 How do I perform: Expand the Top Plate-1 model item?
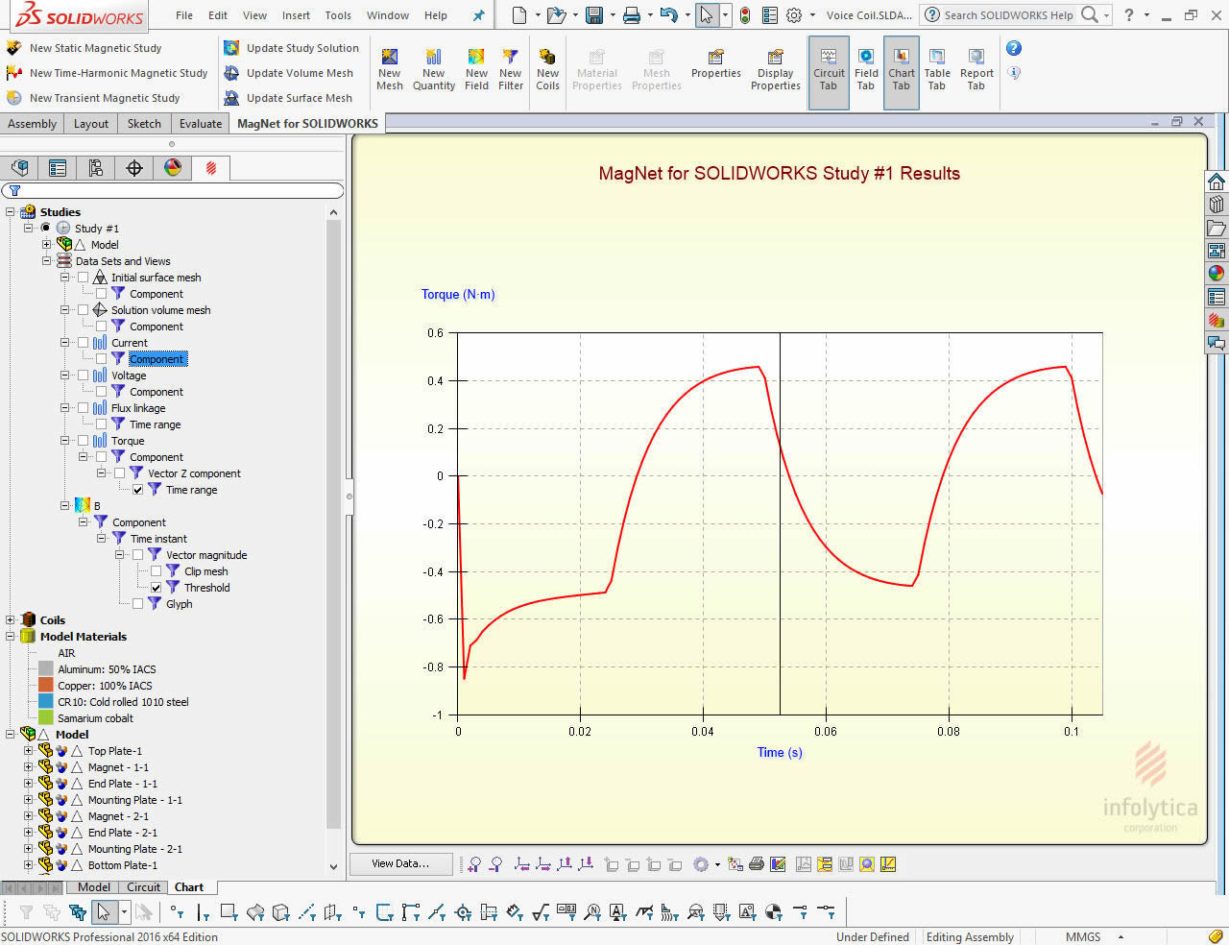tap(28, 751)
